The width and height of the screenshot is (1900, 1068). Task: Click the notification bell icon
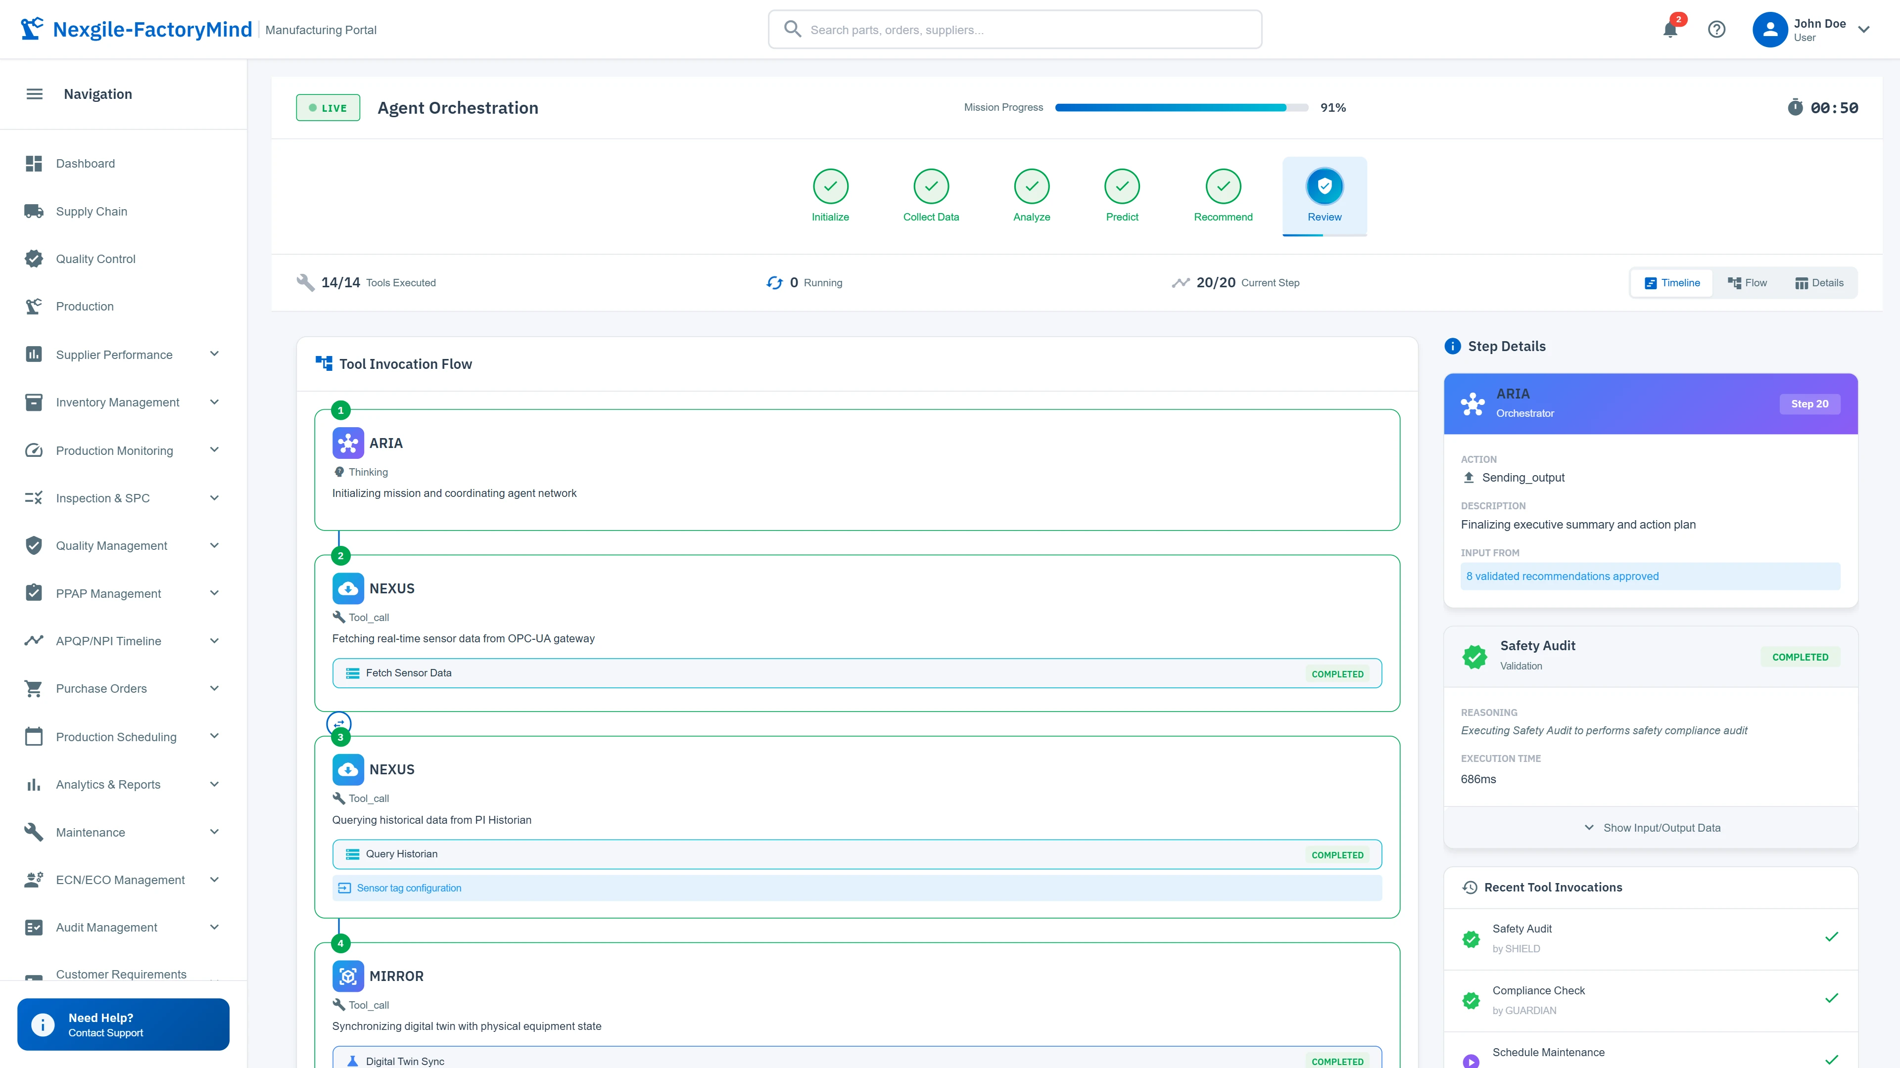coord(1670,30)
